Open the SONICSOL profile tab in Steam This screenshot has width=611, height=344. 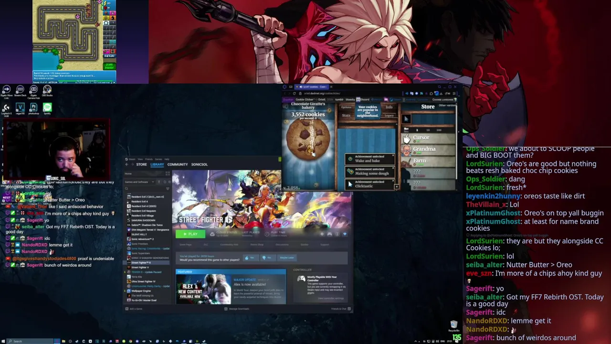[200, 164]
